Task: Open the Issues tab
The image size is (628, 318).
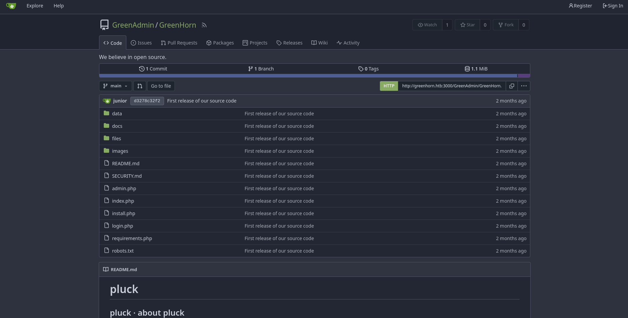Action: [141, 43]
